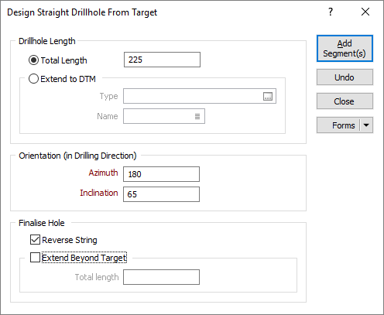The height and width of the screenshot is (315, 384).
Task: Click the help question mark icon
Action: 331,12
